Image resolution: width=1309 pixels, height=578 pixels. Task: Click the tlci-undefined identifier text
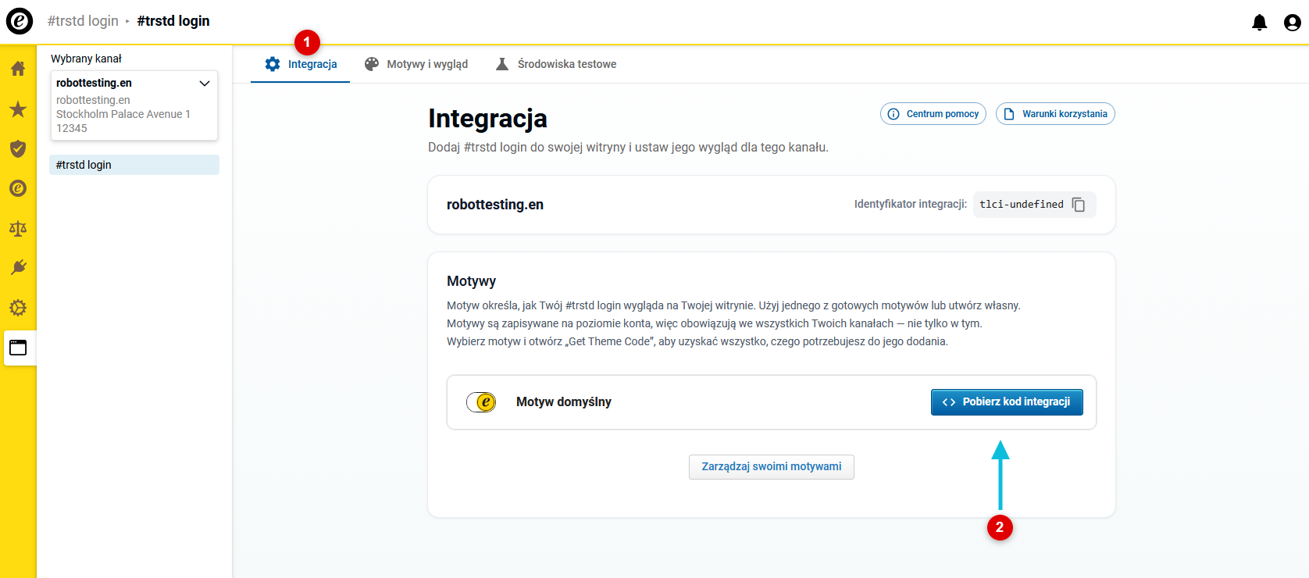coord(1022,205)
